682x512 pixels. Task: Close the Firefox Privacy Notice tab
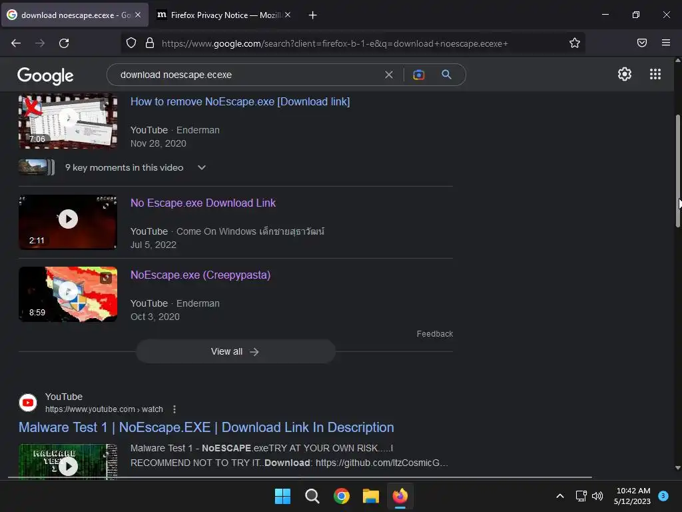click(288, 15)
